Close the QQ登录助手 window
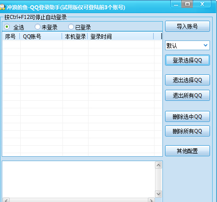The image size is (217, 202). [202, 4]
